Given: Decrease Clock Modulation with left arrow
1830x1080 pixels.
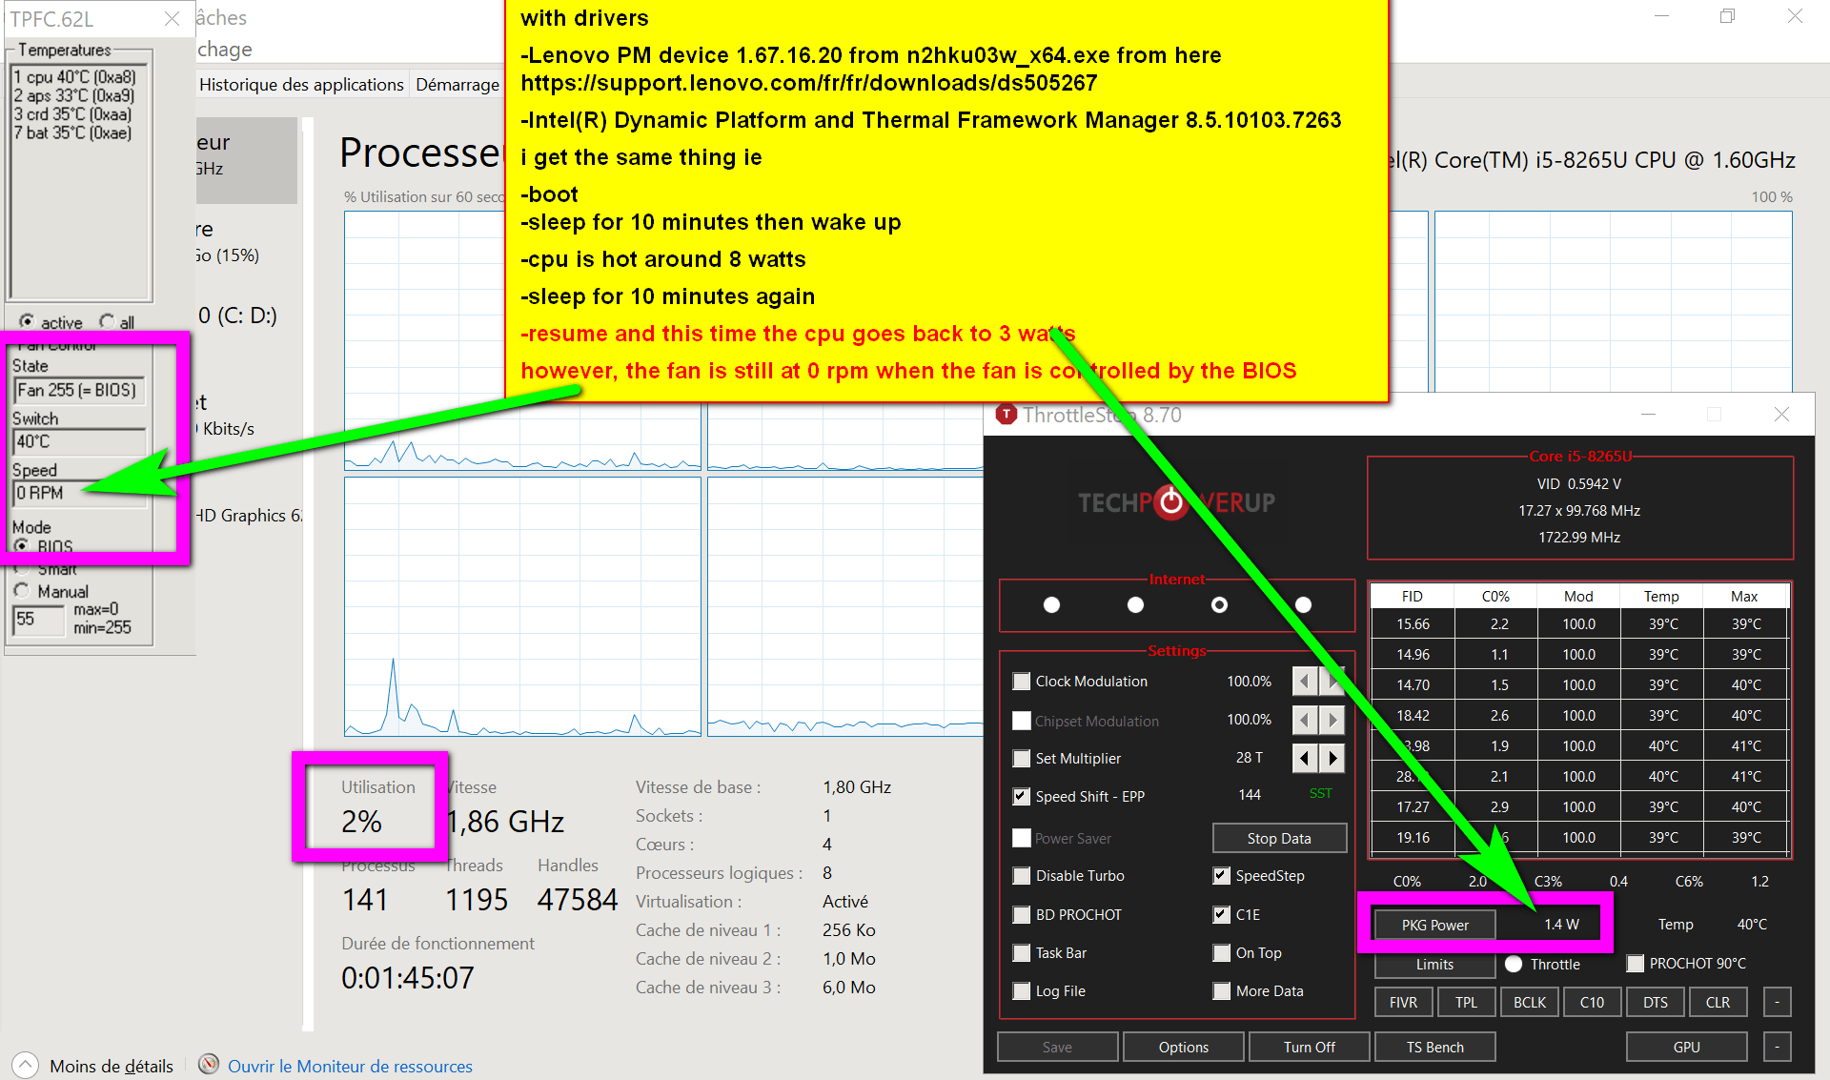Looking at the screenshot, I should click(1305, 681).
